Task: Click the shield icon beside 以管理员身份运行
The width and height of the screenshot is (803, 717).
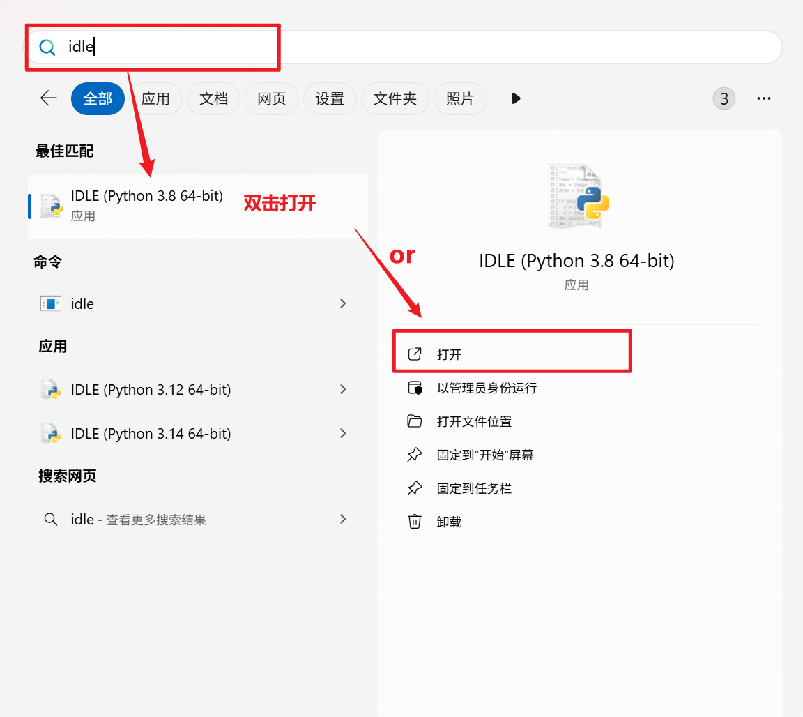Action: click(415, 388)
